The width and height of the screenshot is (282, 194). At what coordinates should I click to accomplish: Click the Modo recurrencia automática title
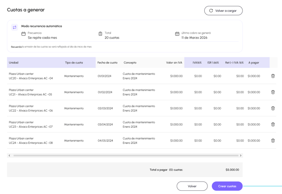tap(41, 26)
